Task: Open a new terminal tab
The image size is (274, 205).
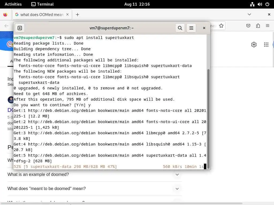Action: pyautogui.click(x=20, y=28)
